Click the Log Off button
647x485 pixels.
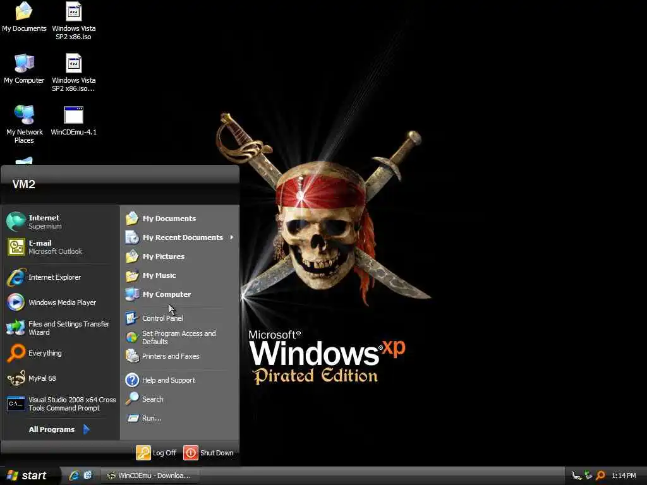point(157,453)
